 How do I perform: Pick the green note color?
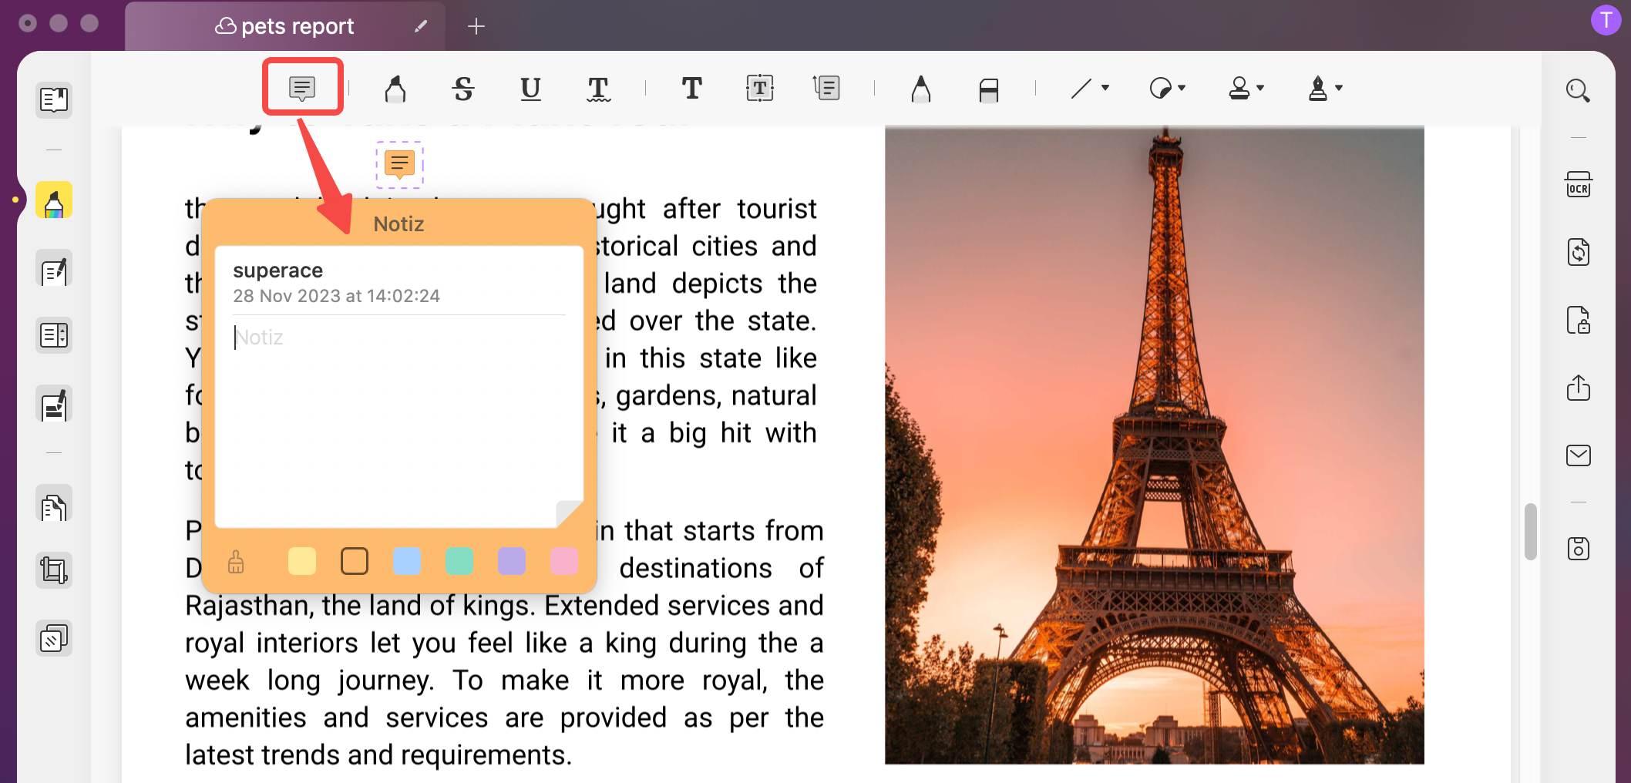[x=459, y=561]
